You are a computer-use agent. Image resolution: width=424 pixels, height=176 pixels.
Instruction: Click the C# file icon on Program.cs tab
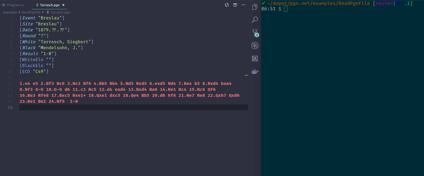[x=4, y=5]
